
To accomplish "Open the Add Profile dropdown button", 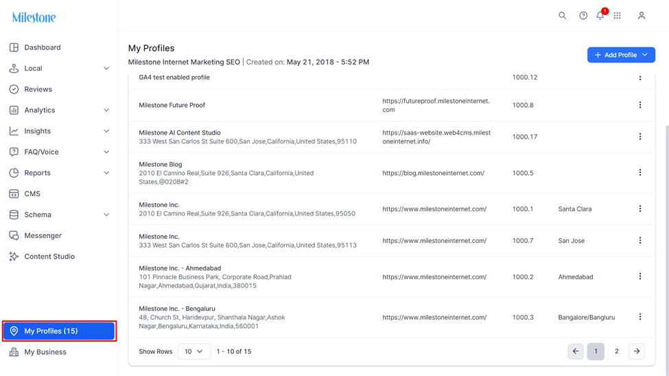I will point(621,55).
